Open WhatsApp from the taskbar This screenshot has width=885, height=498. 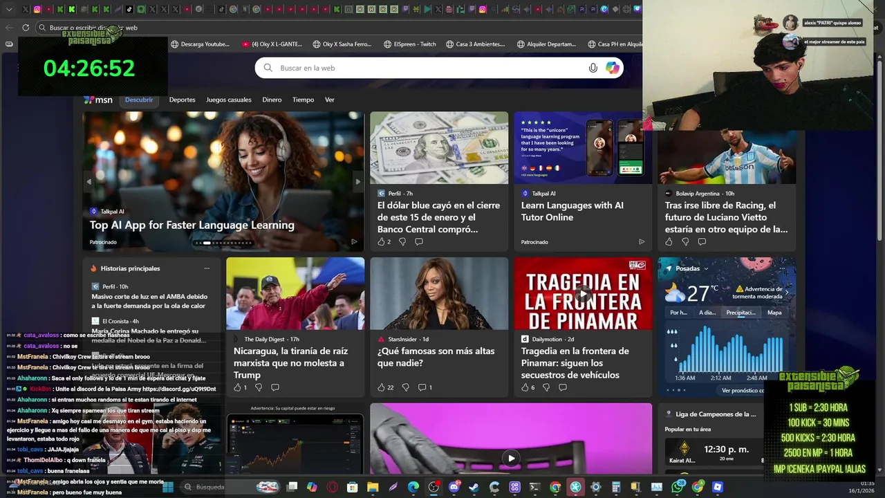pos(678,487)
